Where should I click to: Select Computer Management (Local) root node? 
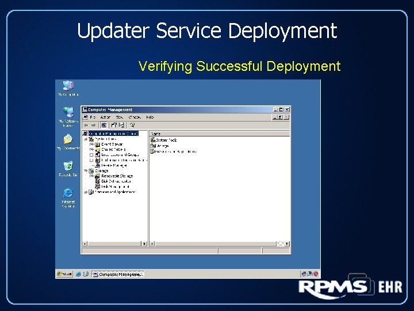click(x=113, y=134)
